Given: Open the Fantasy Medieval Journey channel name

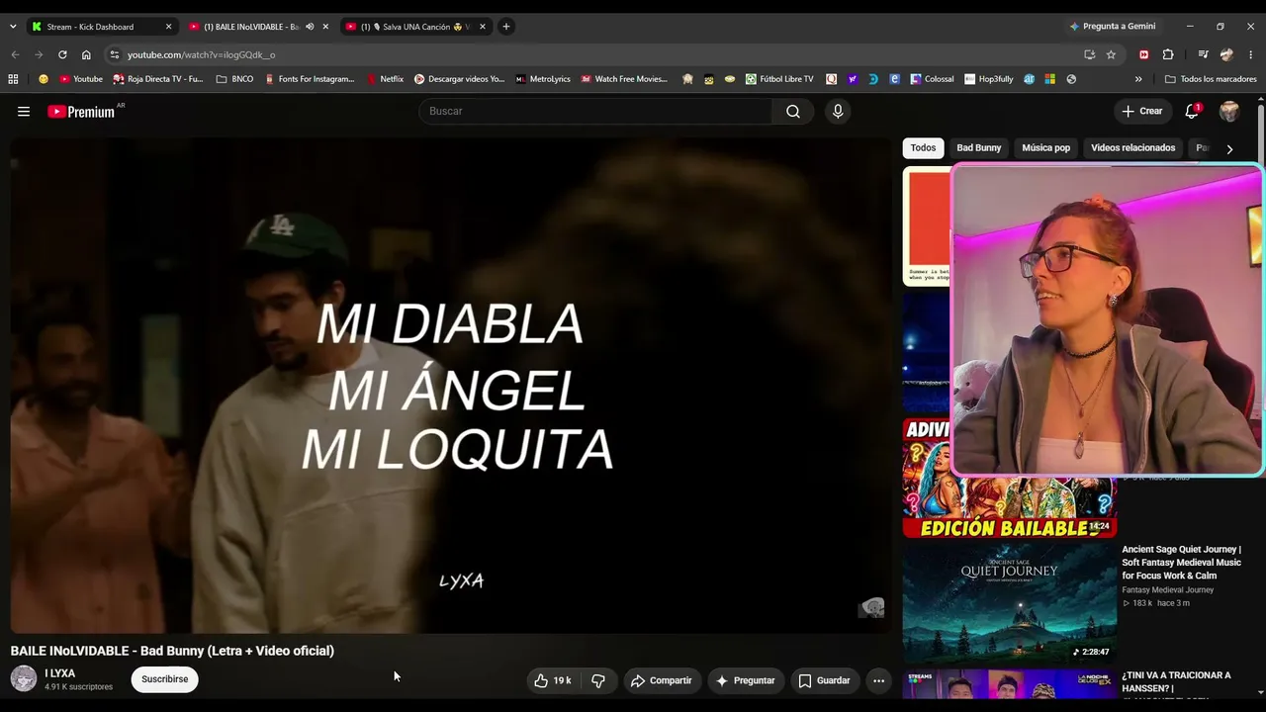Looking at the screenshot, I should pyautogui.click(x=1168, y=590).
